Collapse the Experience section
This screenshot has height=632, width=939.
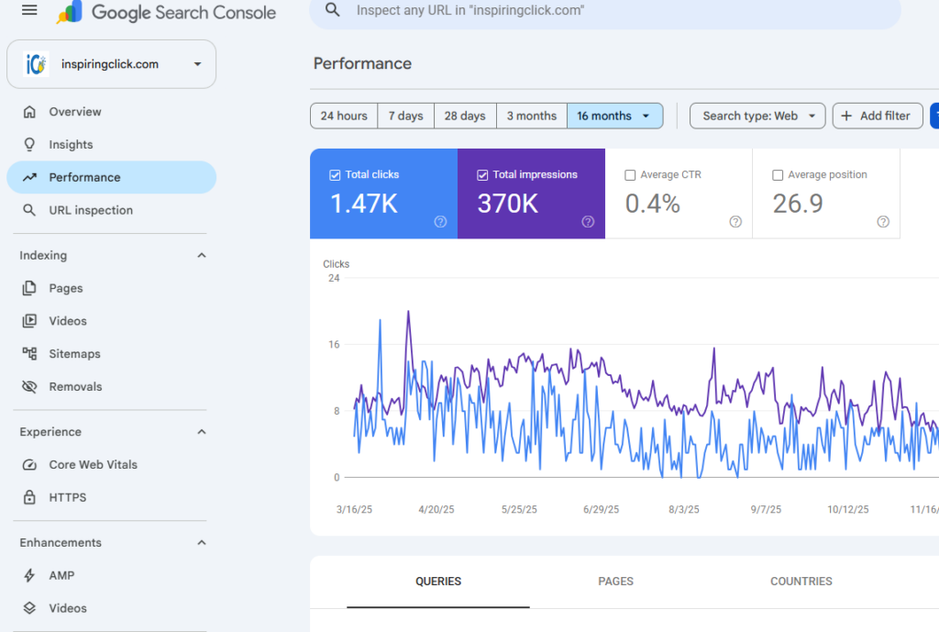[202, 432]
